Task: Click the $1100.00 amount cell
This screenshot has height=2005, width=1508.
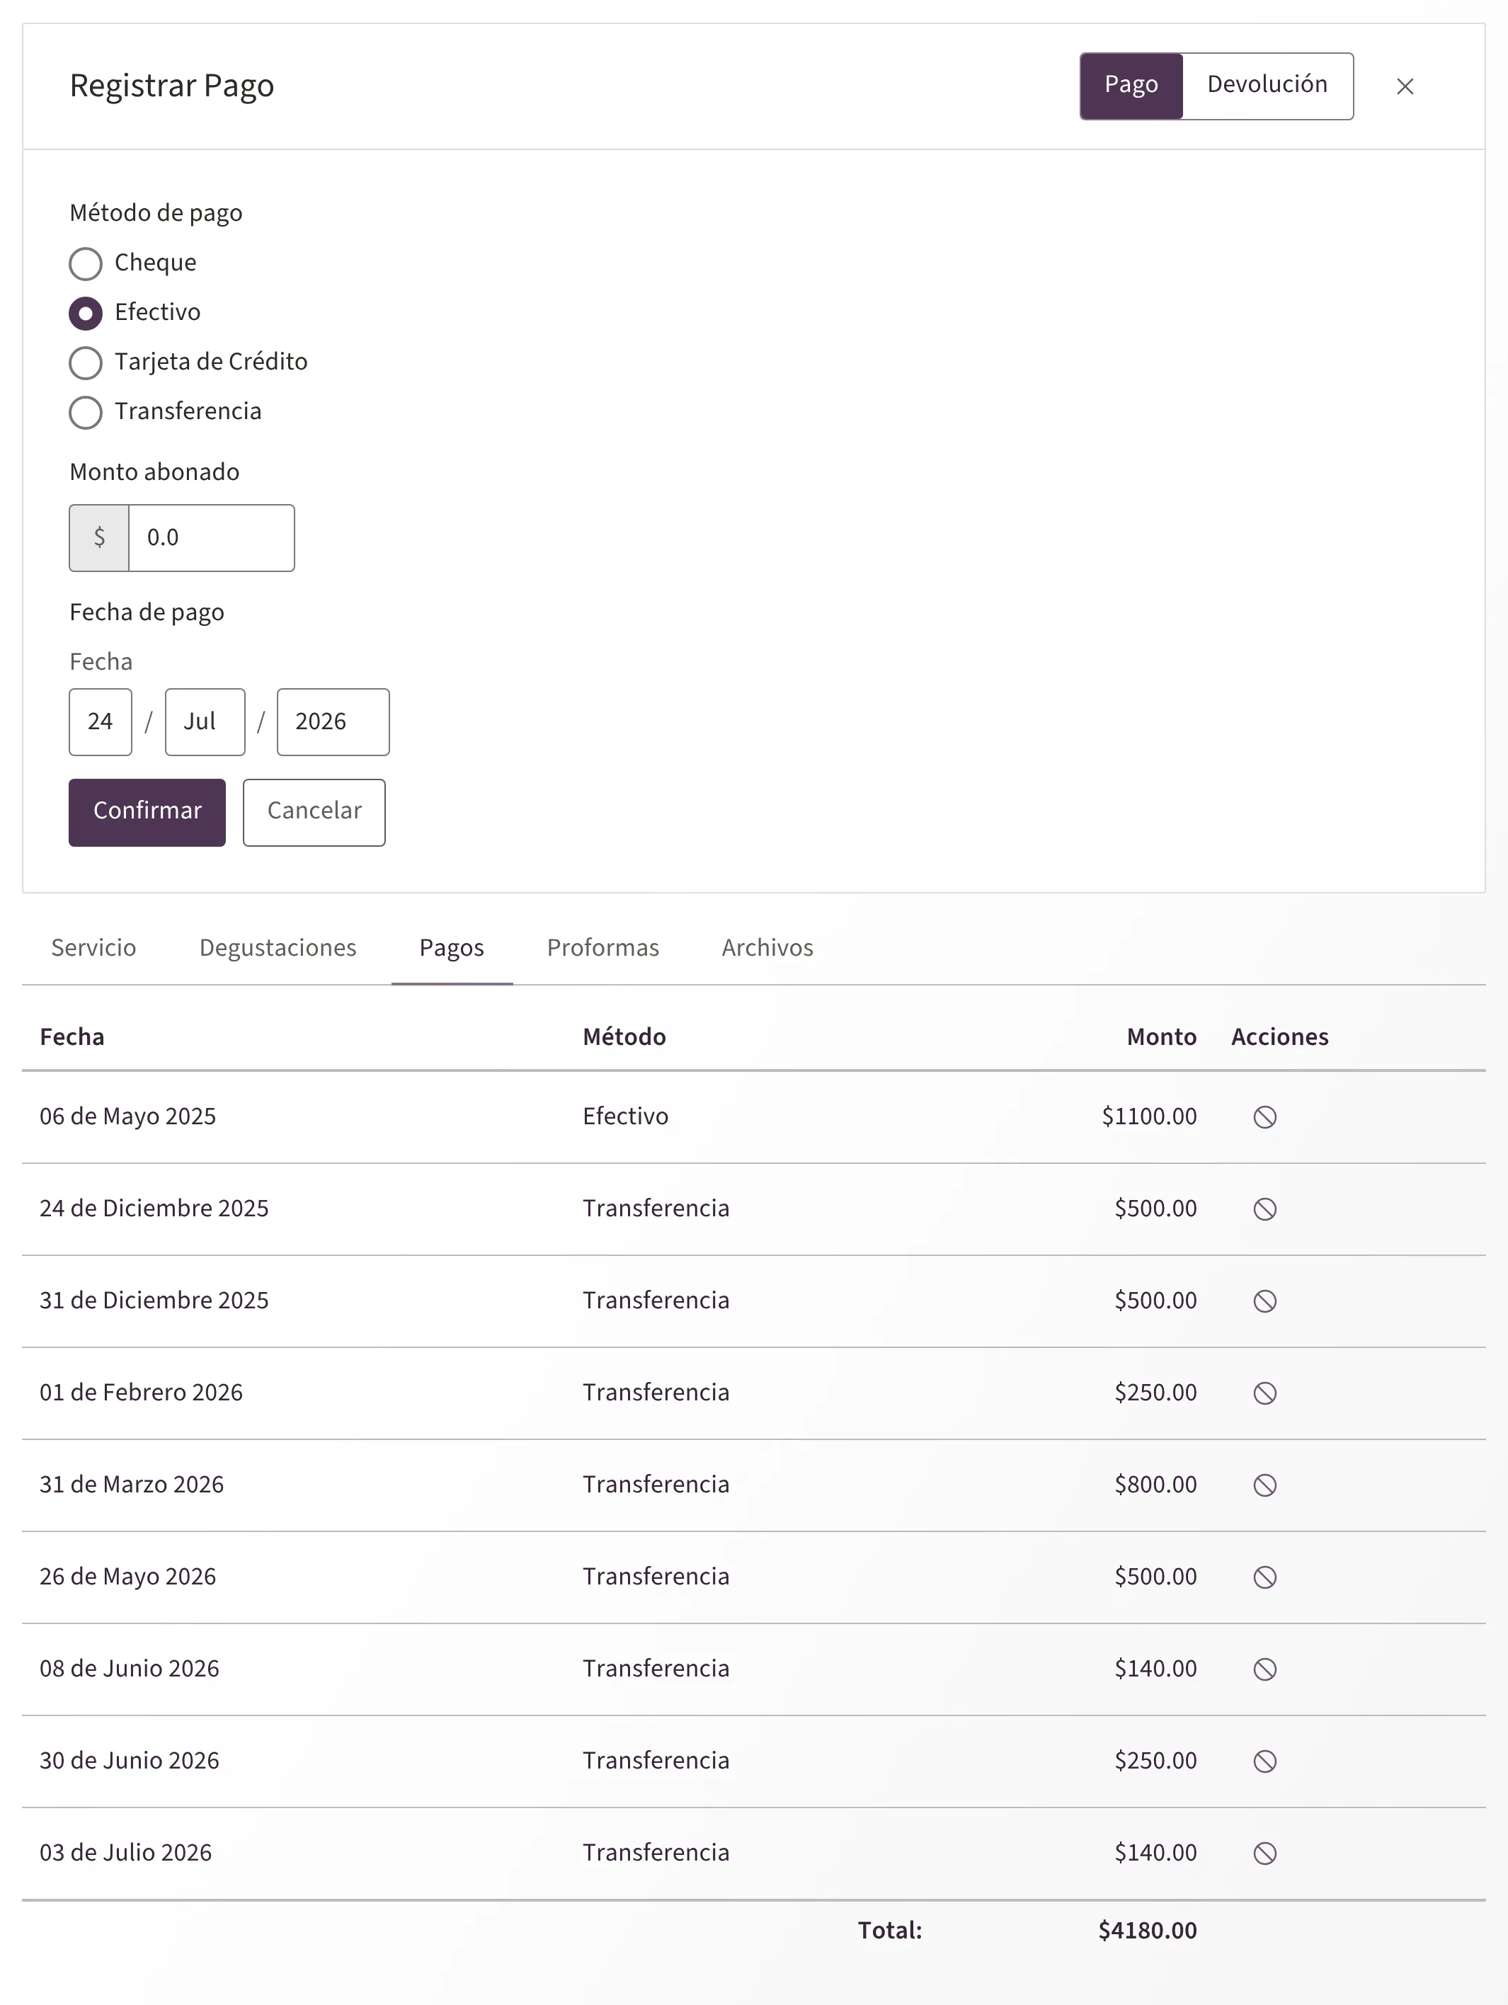Action: [1149, 1116]
